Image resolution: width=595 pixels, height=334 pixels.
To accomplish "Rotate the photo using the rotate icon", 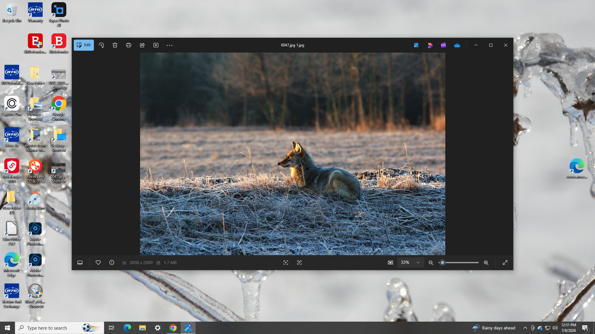I will click(101, 45).
